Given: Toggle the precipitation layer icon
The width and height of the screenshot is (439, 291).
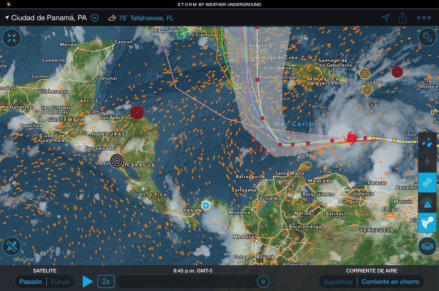Looking at the screenshot, I should click(427, 141).
